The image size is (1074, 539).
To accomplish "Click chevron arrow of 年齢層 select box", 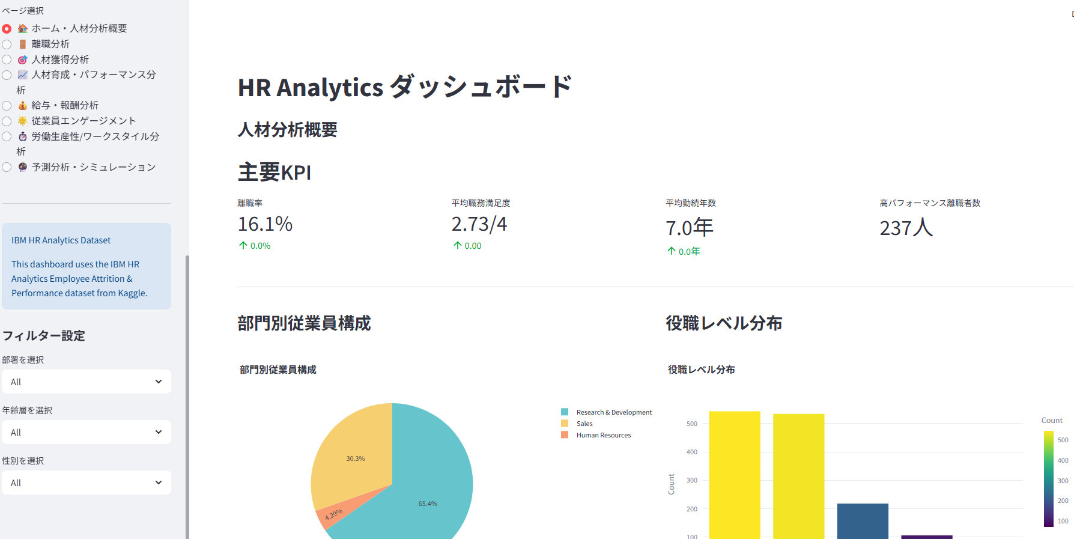I will click(x=159, y=432).
